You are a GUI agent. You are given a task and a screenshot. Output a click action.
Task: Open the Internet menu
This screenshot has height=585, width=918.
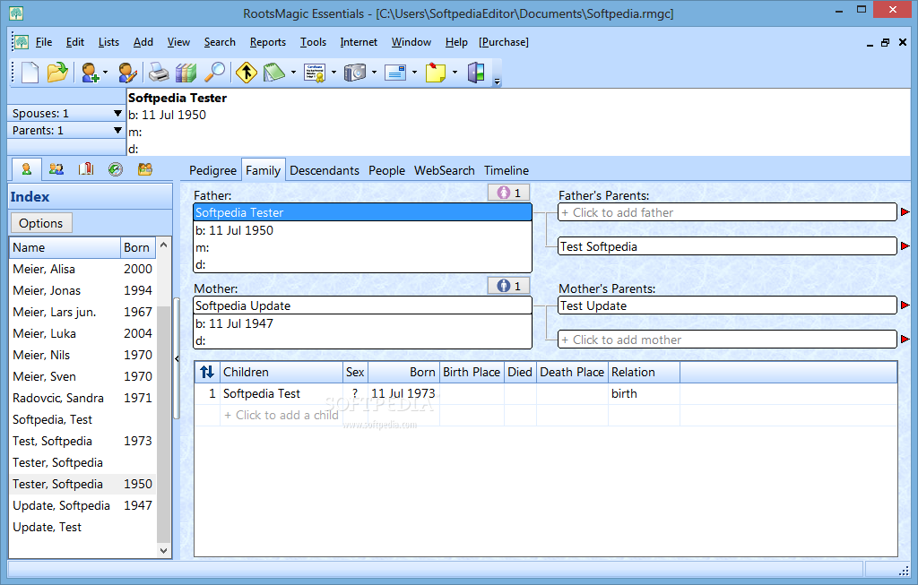359,42
